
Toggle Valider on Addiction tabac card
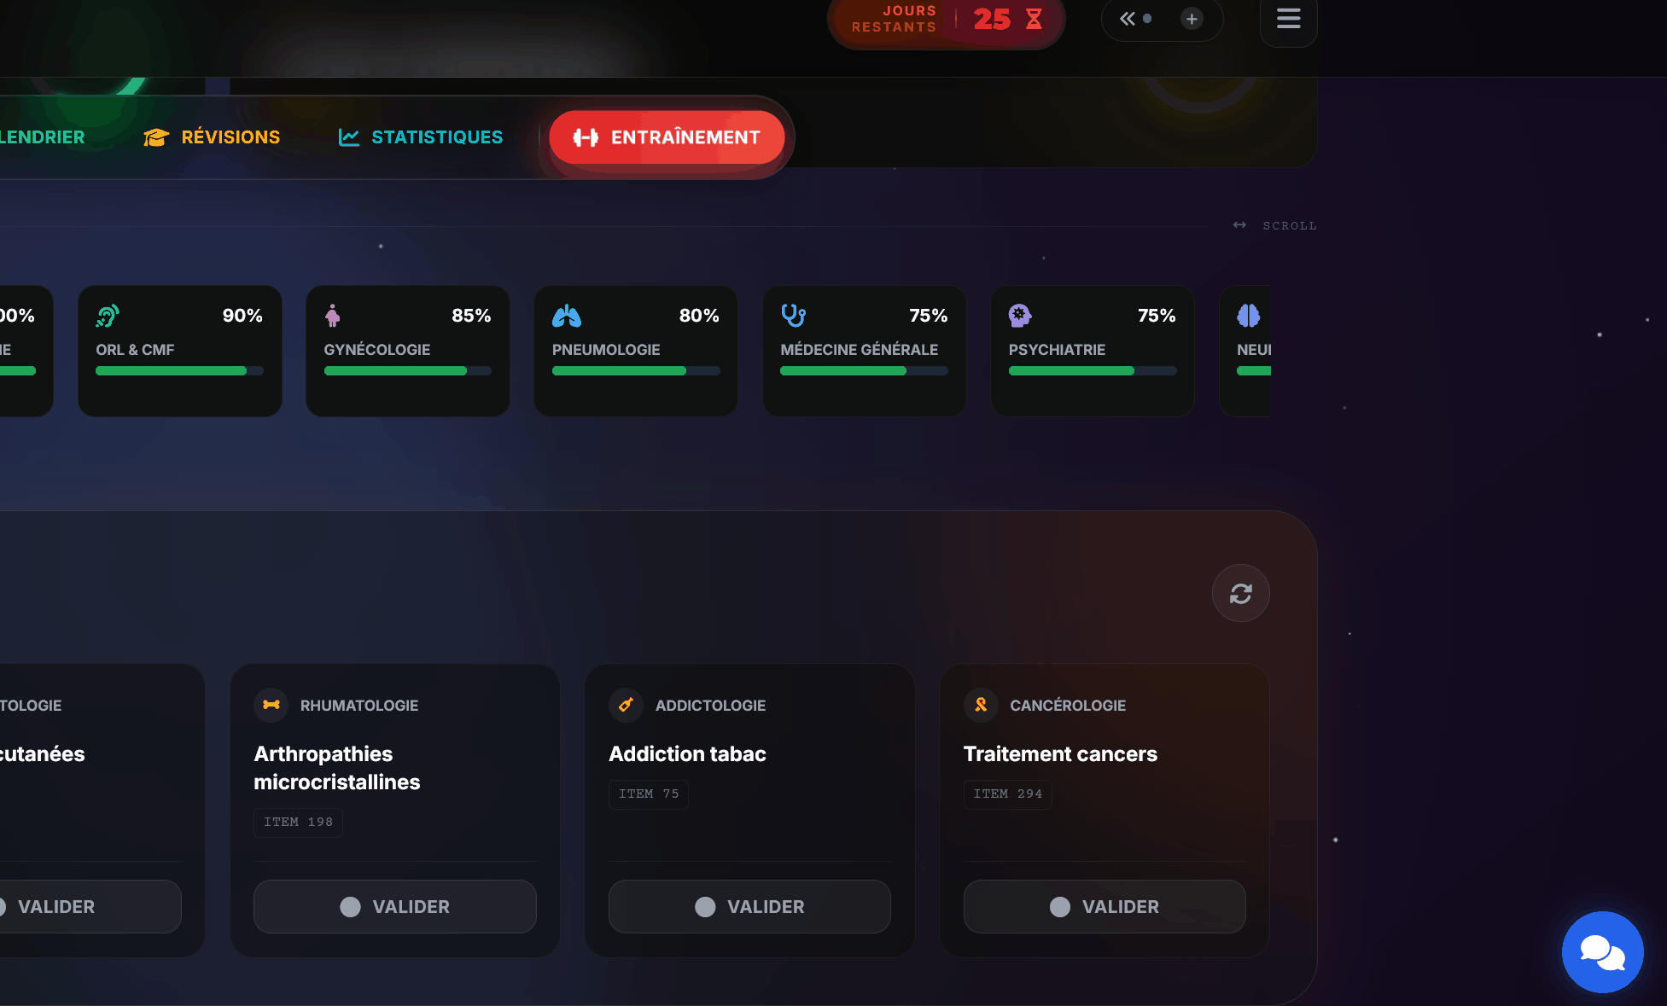coord(749,906)
